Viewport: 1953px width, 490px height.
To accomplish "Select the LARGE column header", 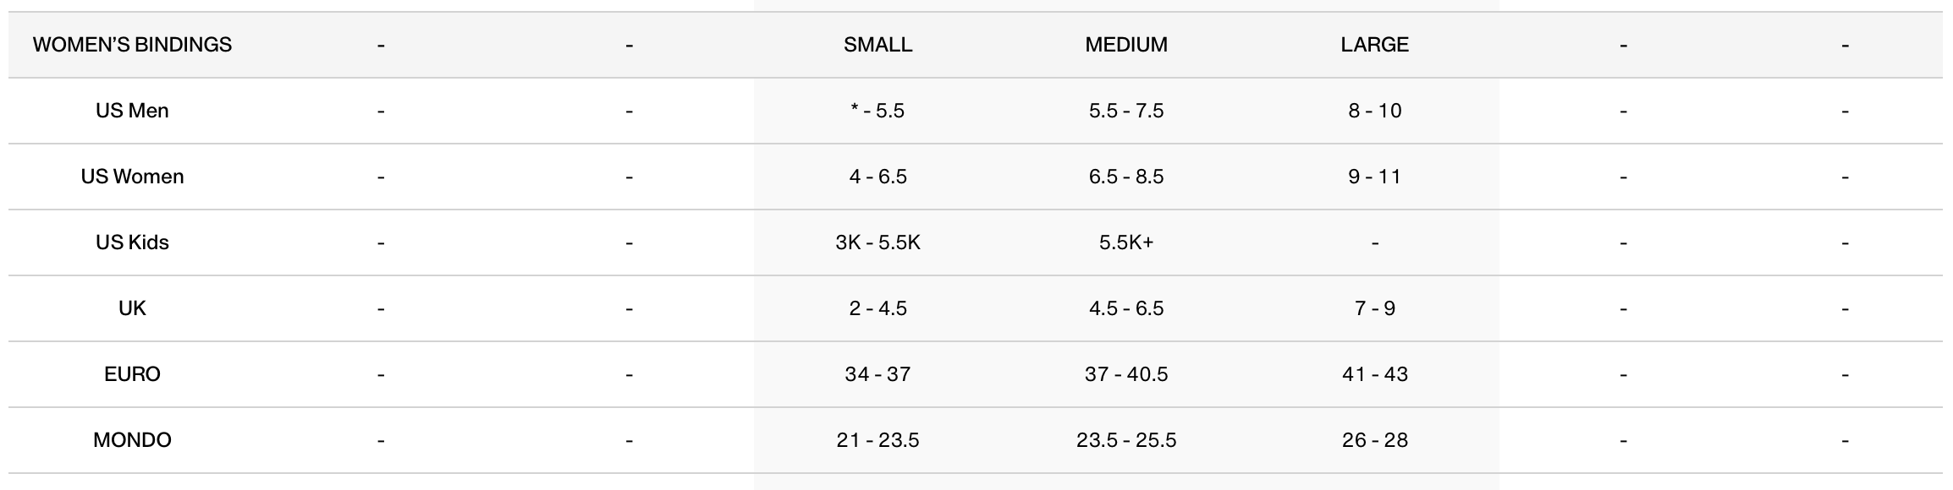I will 1374,45.
